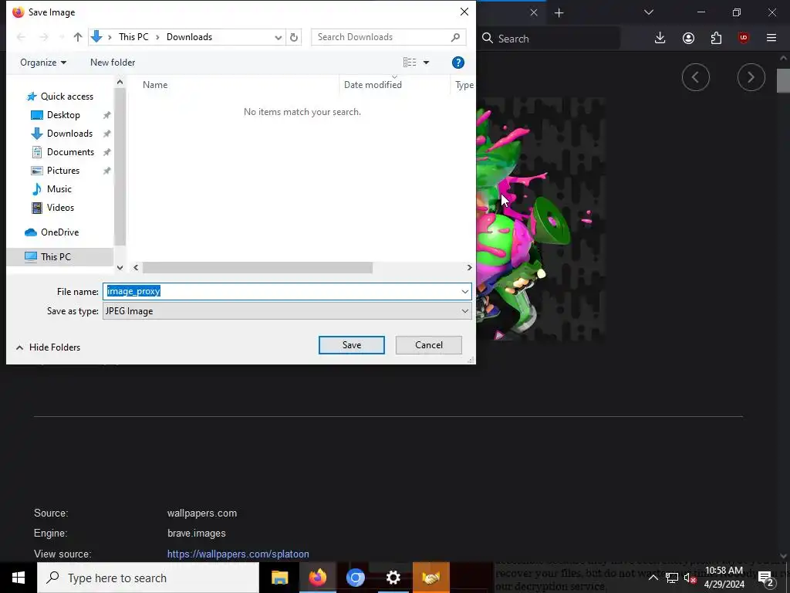
Task: Open Windows Start menu
Action: (x=19, y=578)
